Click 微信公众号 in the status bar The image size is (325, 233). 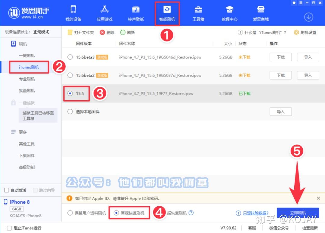click(x=279, y=228)
